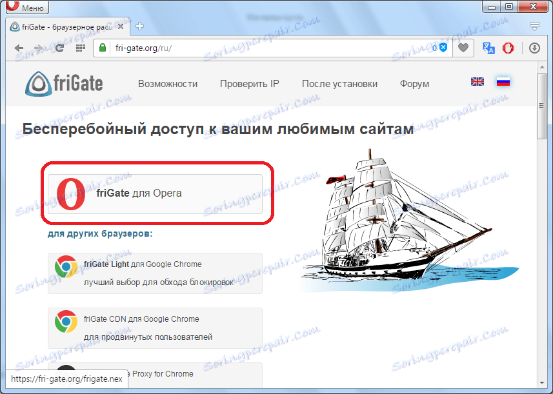Go back with the left arrow
Viewport: 553px width, 394px height.
(x=19, y=48)
